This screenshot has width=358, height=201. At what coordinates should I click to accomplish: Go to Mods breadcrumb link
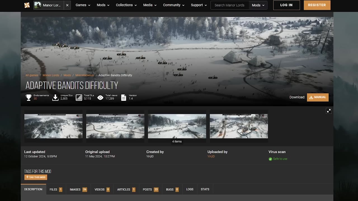[x=67, y=75]
